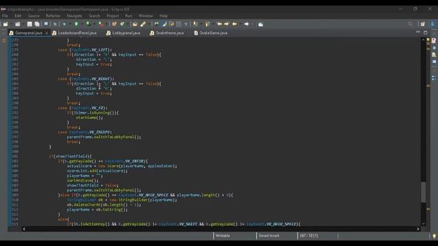Image resolution: width=438 pixels, height=246 pixels.
Task: Navigate Forward in editor history
Action: 246,25
